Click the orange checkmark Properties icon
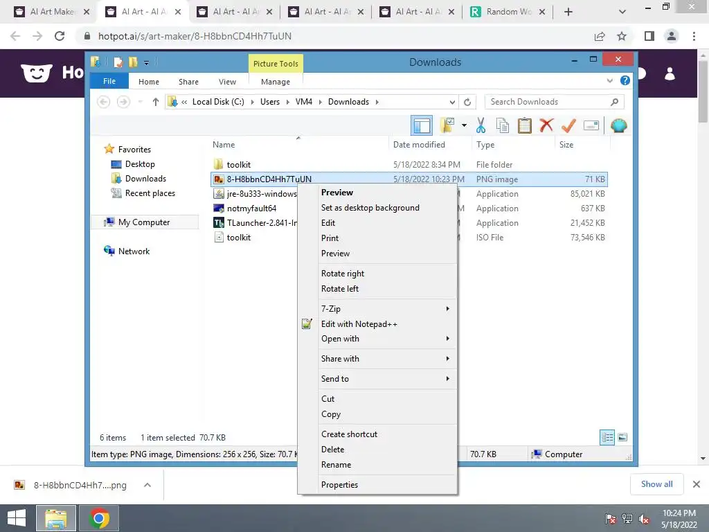 [x=568, y=125]
